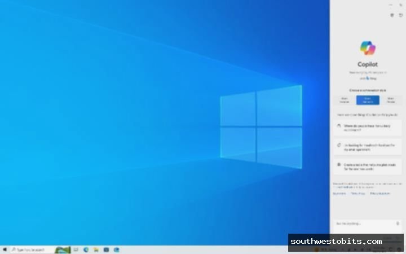The image size is (406, 254).
Task: Select the More Balanced conversation style
Action: (368, 100)
